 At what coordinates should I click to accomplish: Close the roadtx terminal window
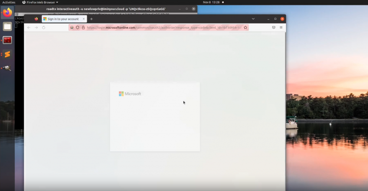pos(194,9)
